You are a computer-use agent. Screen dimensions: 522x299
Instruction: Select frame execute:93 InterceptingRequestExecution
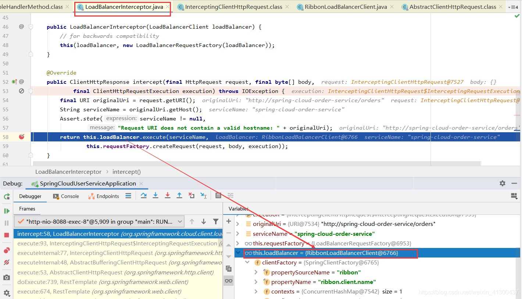118,243
